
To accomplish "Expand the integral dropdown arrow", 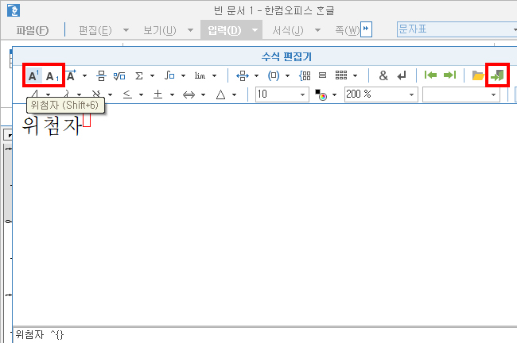I will click(x=183, y=76).
